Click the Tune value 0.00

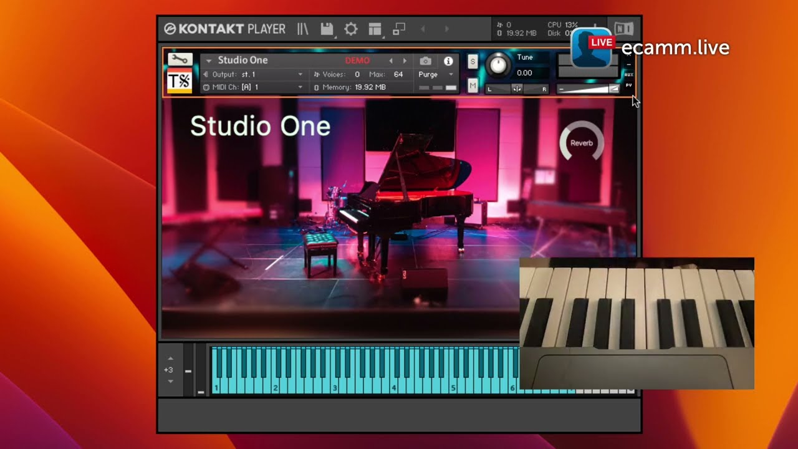[x=525, y=73]
